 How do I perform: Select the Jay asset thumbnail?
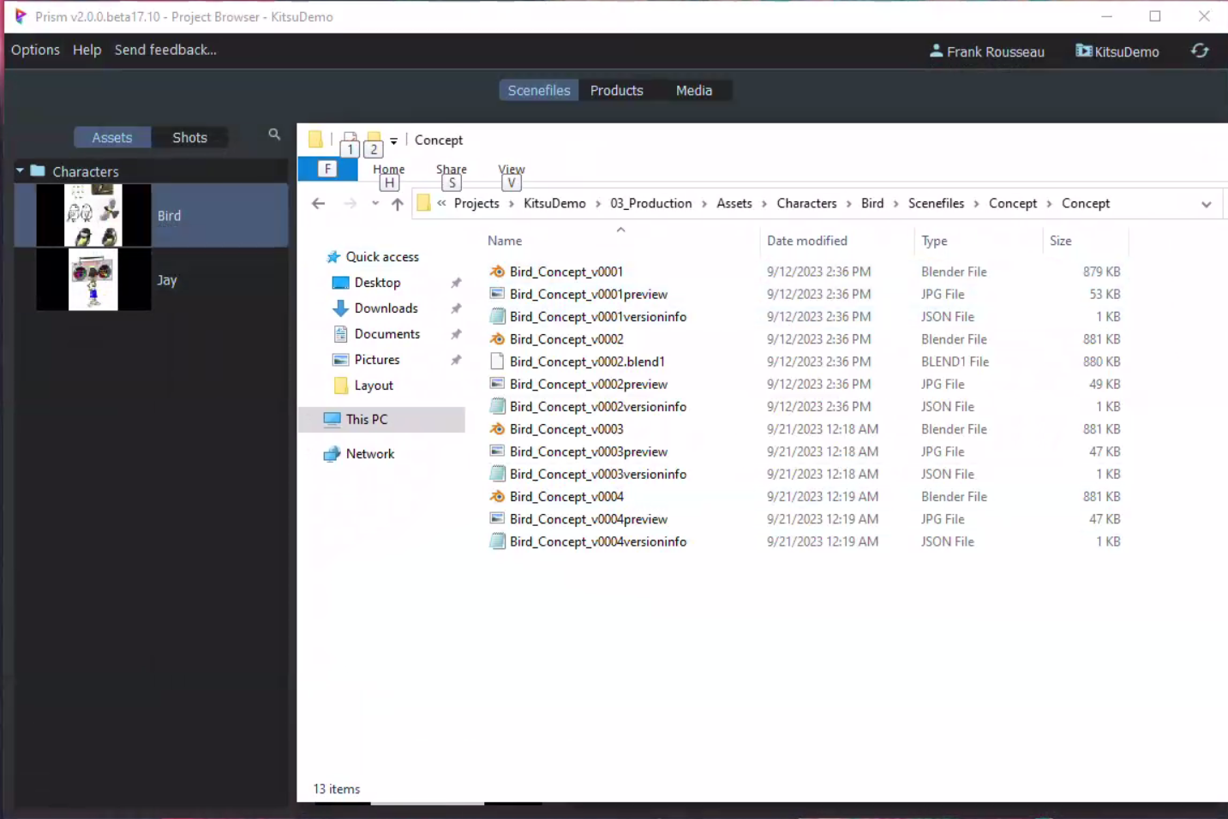(x=93, y=280)
